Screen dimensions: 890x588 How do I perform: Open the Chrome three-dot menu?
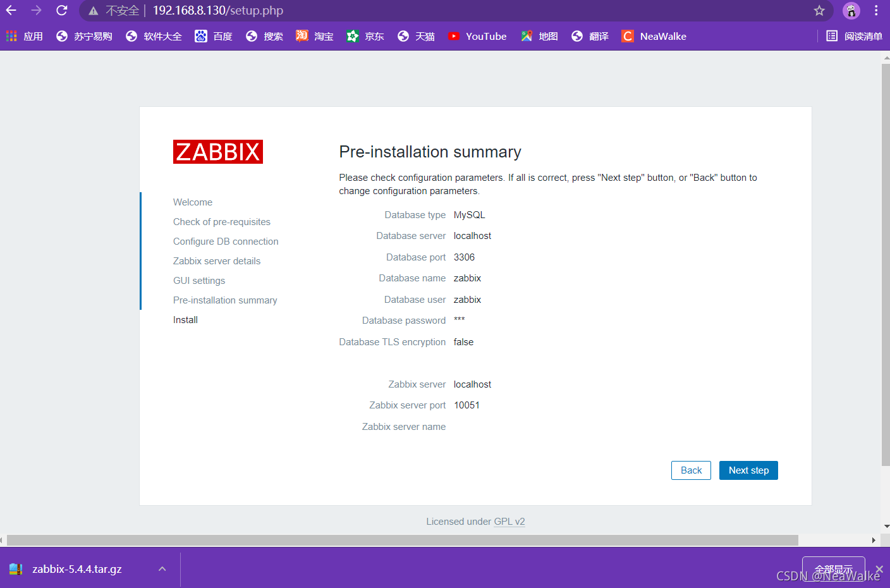point(876,10)
